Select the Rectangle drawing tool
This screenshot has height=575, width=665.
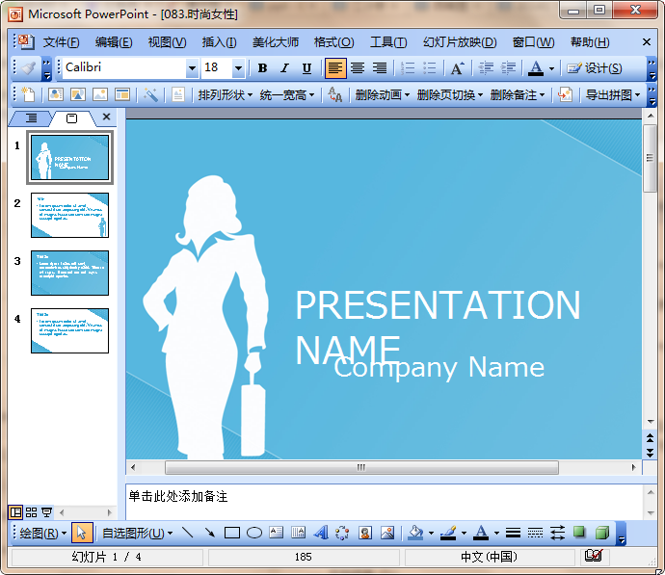[232, 533]
